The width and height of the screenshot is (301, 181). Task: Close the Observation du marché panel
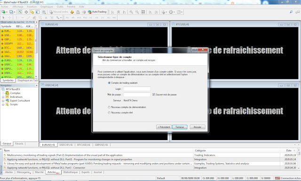point(37,22)
